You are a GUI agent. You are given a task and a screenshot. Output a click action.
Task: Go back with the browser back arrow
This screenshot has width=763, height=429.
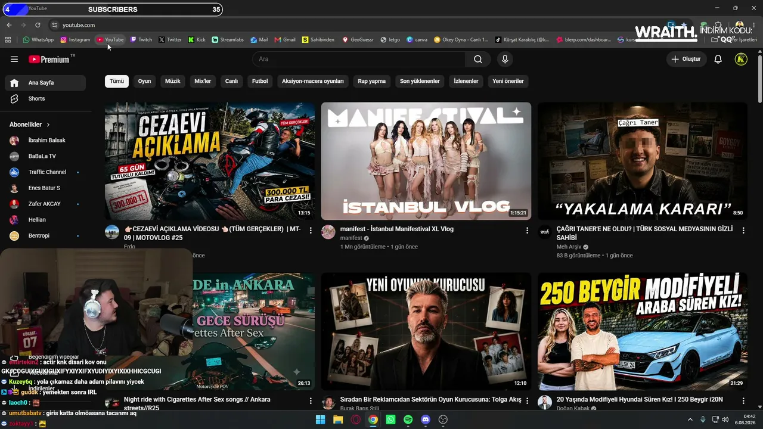pyautogui.click(x=9, y=25)
